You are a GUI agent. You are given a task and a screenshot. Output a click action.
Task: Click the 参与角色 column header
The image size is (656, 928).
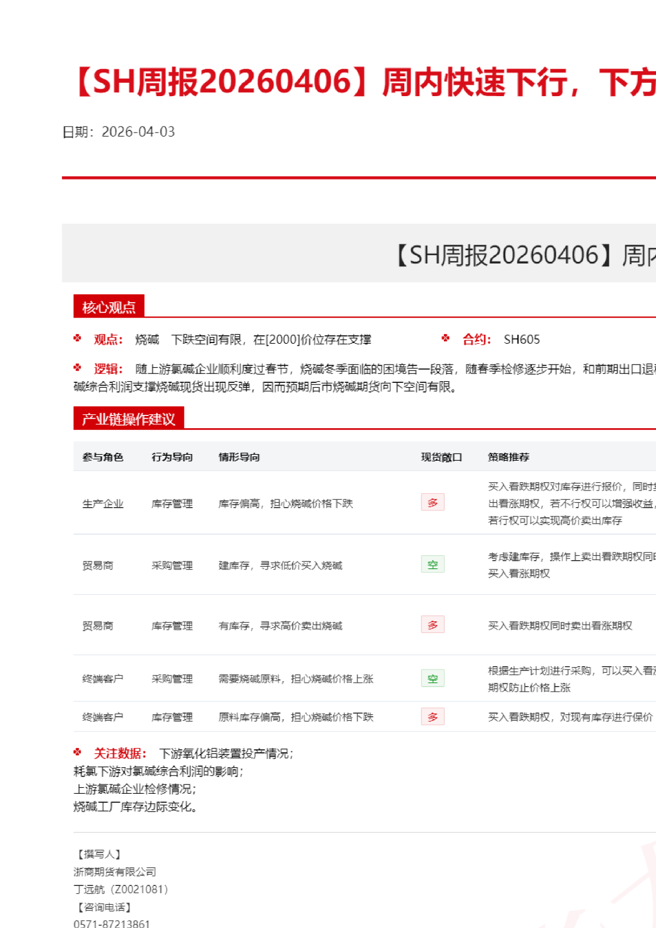click(x=103, y=457)
